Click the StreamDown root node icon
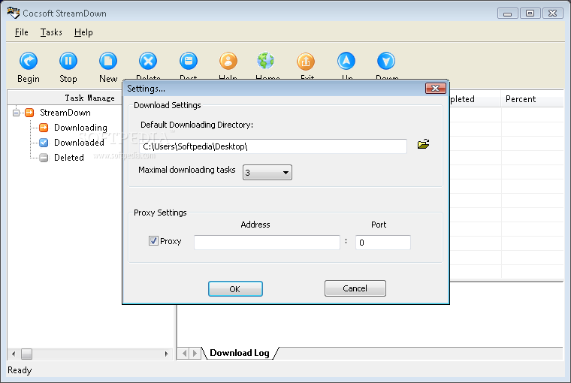The width and height of the screenshot is (571, 383). 29,113
